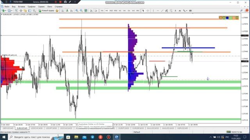Toggle the Auto Scroll chart icon
250x140 pixels.
click(91, 10)
